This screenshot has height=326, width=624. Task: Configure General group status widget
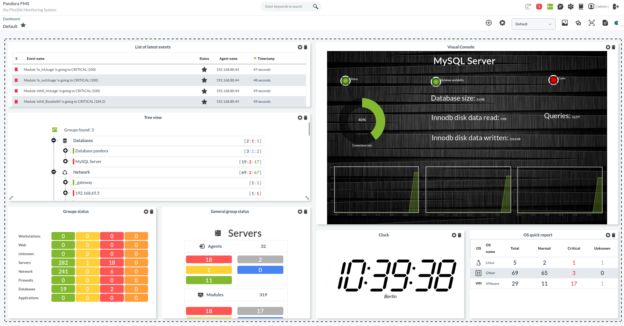300,211
